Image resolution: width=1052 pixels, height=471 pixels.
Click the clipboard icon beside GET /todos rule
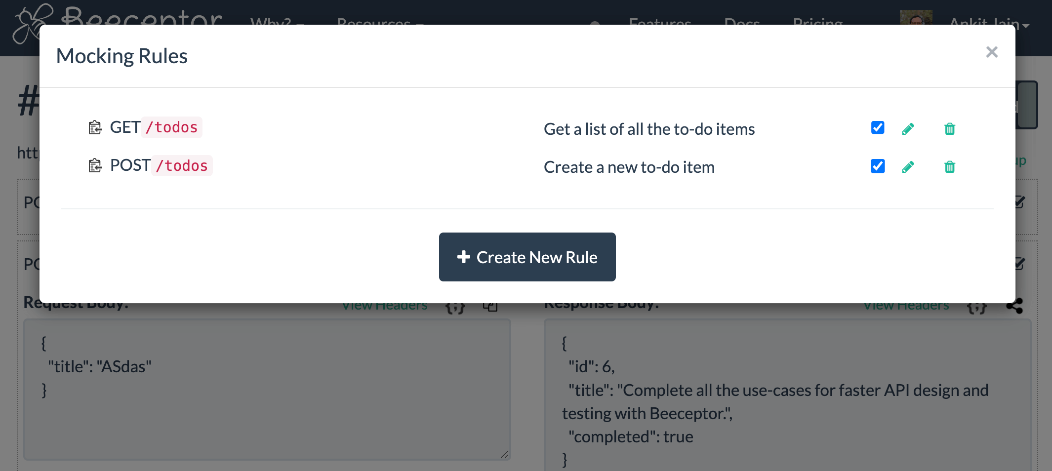click(x=95, y=127)
